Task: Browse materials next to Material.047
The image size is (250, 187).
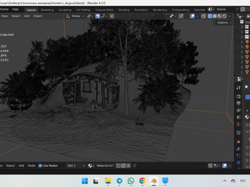Action: 91,166
